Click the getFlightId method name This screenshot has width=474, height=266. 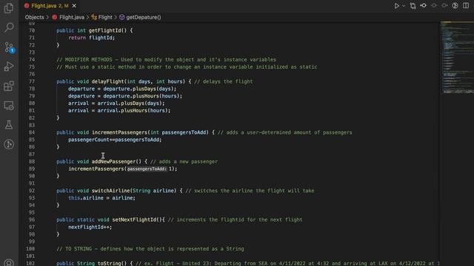point(104,30)
